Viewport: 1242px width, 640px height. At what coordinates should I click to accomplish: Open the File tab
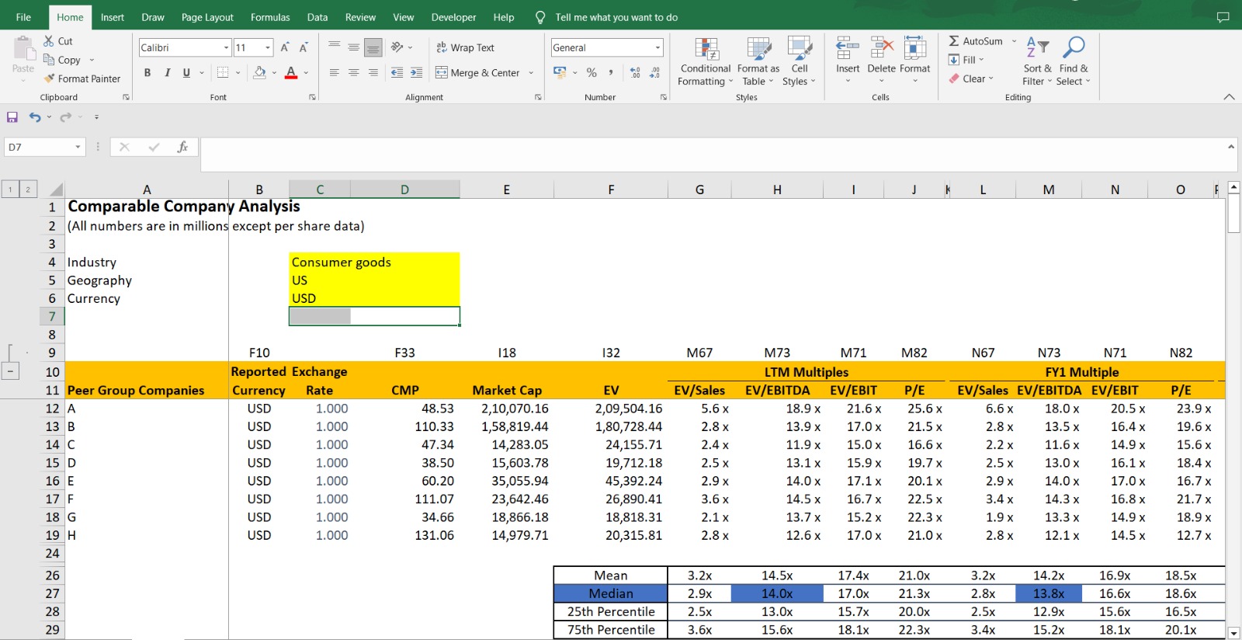[23, 17]
